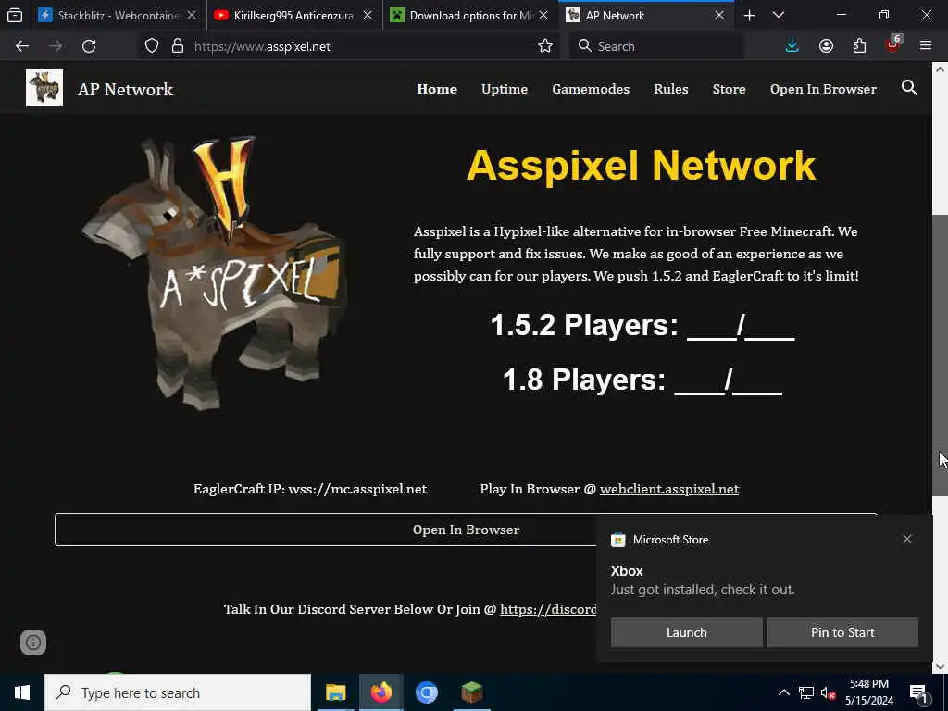
Task: Reload the current page
Action: (89, 46)
